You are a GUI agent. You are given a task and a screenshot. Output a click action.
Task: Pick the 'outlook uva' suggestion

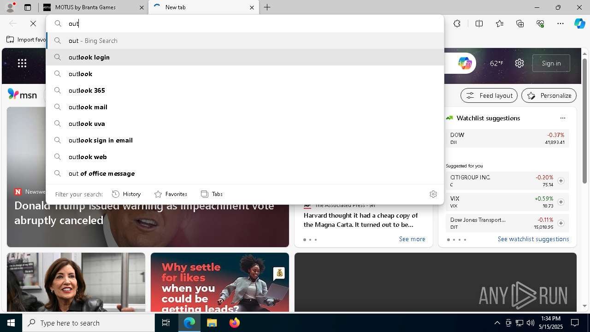[x=245, y=124]
